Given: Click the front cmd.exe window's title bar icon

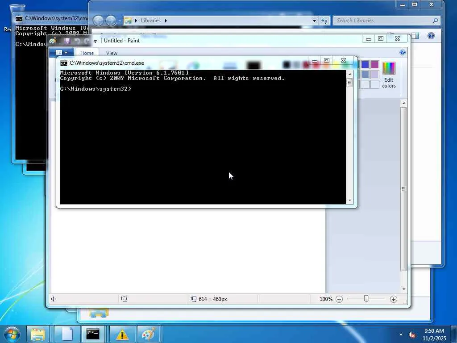Looking at the screenshot, I should point(63,63).
